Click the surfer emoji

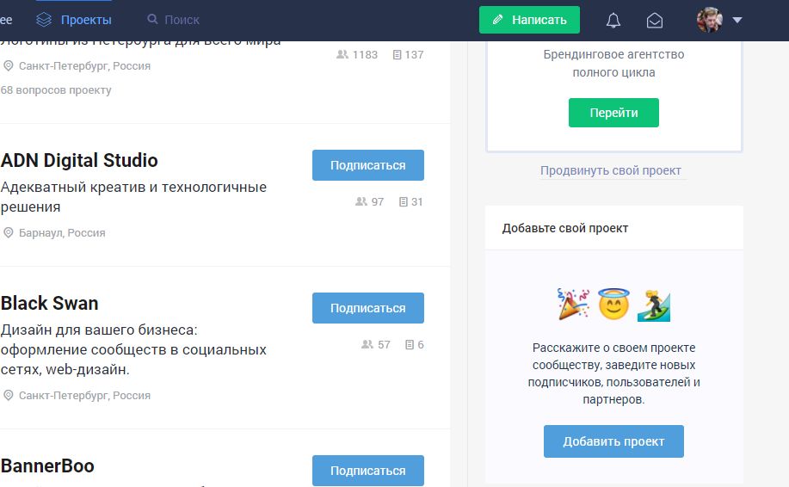tap(654, 305)
